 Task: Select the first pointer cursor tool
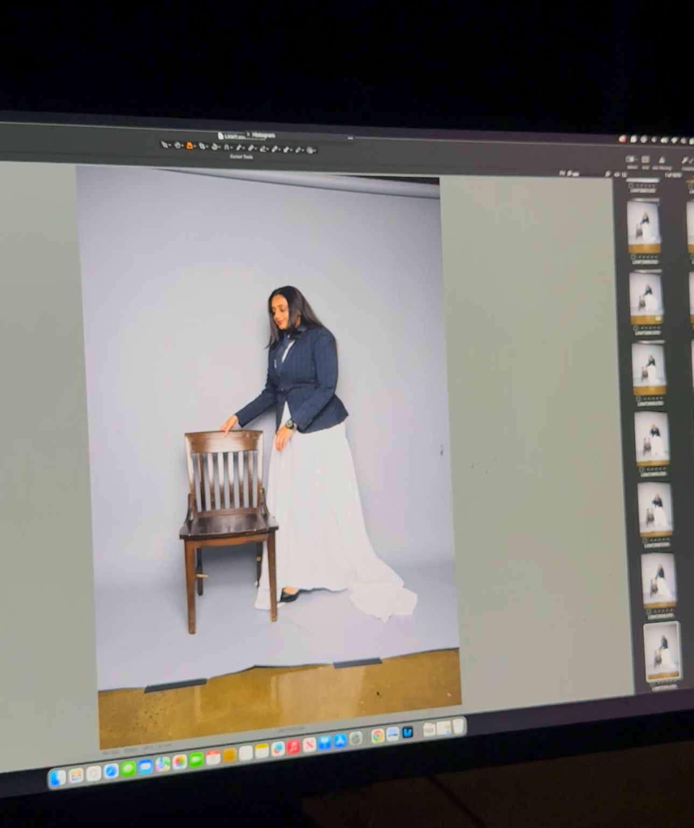(x=164, y=144)
